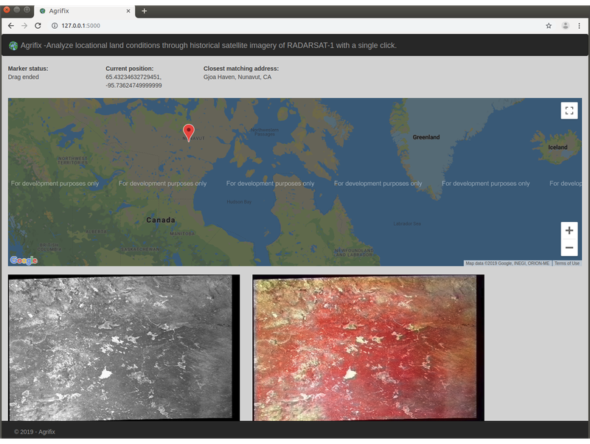Image resolution: width=590 pixels, height=444 pixels.
Task: Close the Agrifix tab
Action: [129, 11]
